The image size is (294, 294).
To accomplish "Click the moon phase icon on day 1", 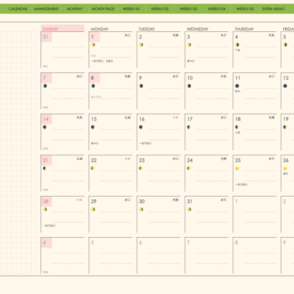I will pos(93,45).
